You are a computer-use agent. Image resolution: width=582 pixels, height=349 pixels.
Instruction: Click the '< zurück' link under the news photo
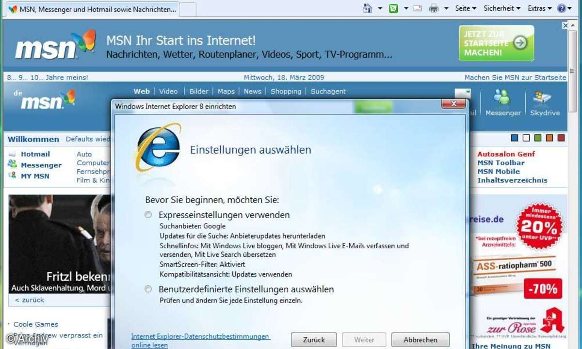click(x=30, y=300)
